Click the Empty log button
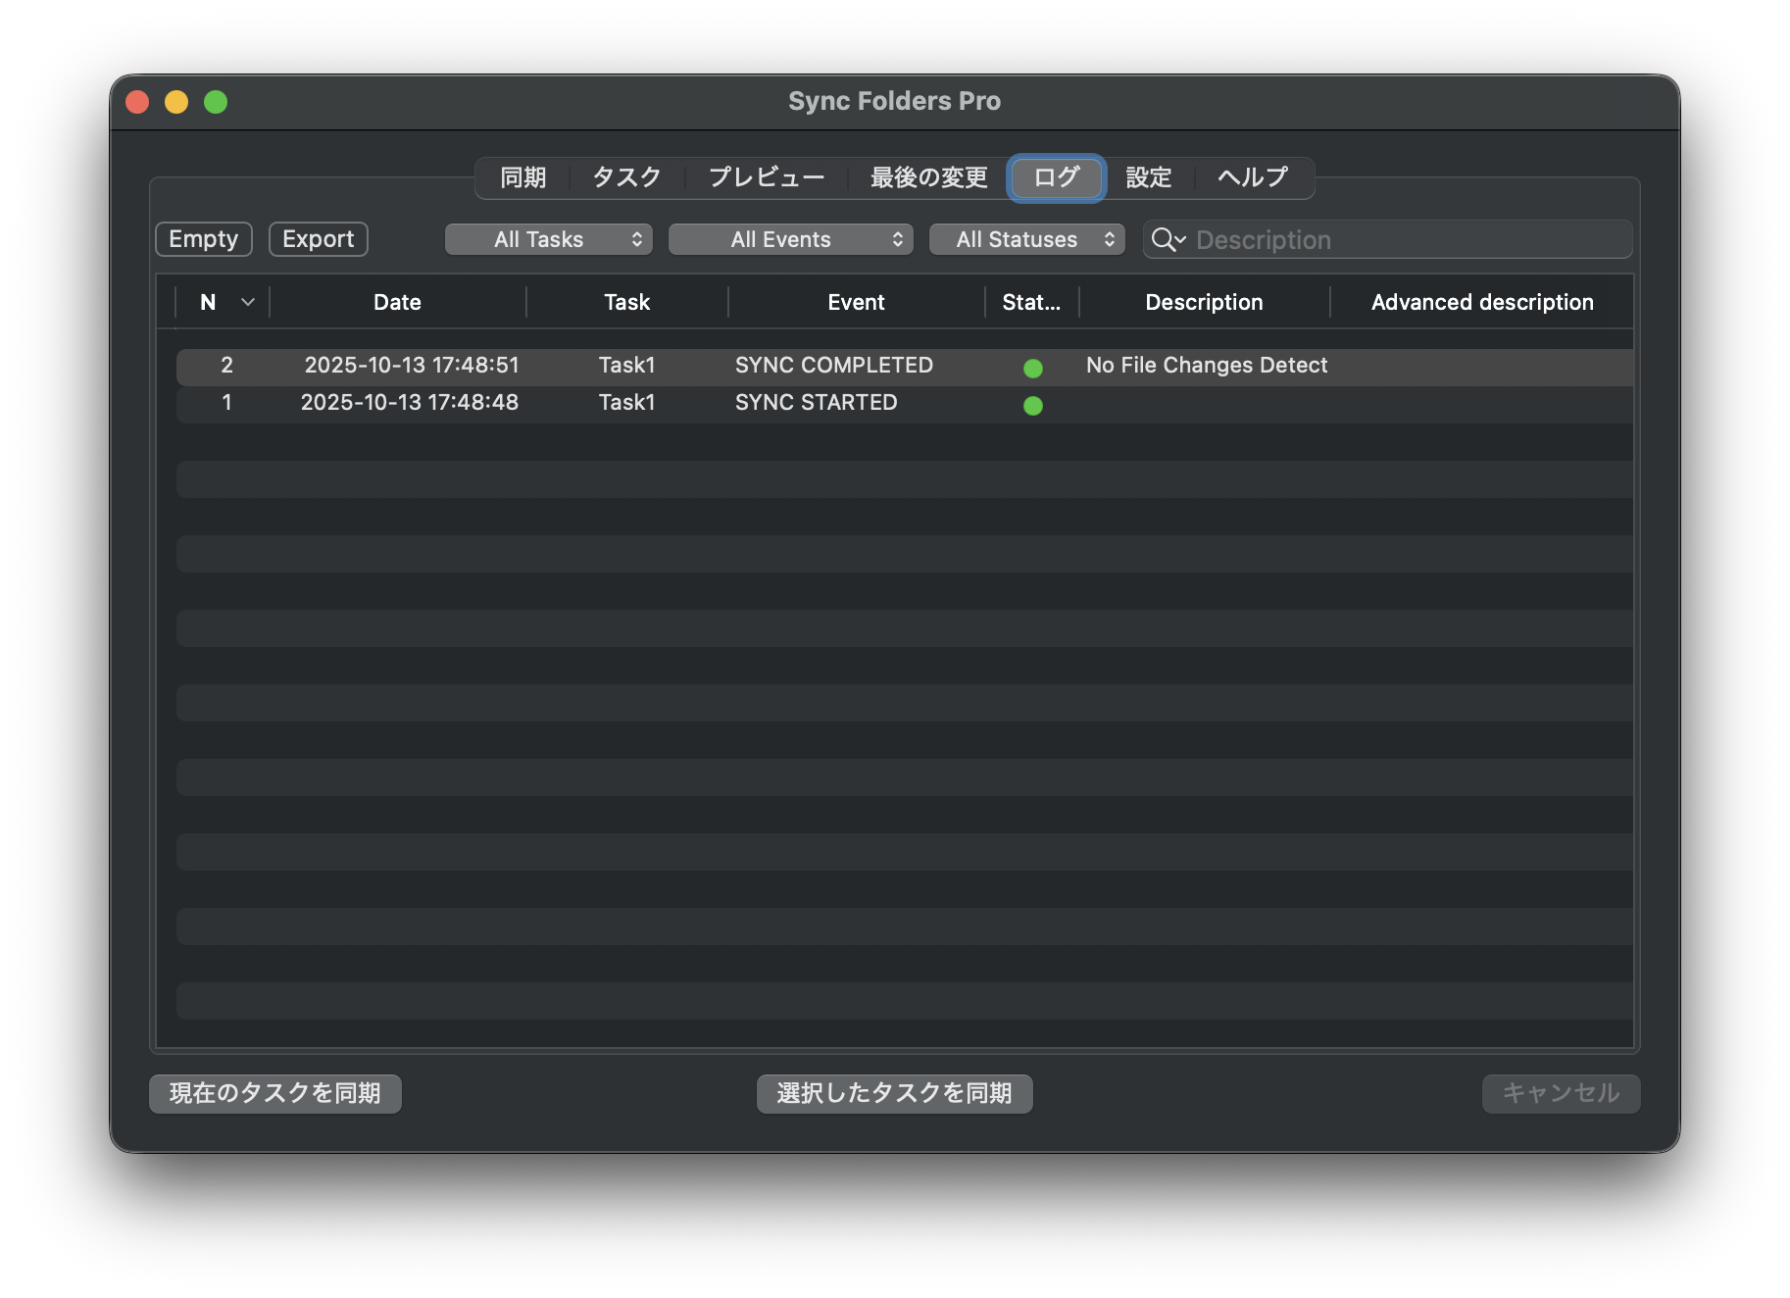This screenshot has height=1298, width=1790. coord(204,239)
